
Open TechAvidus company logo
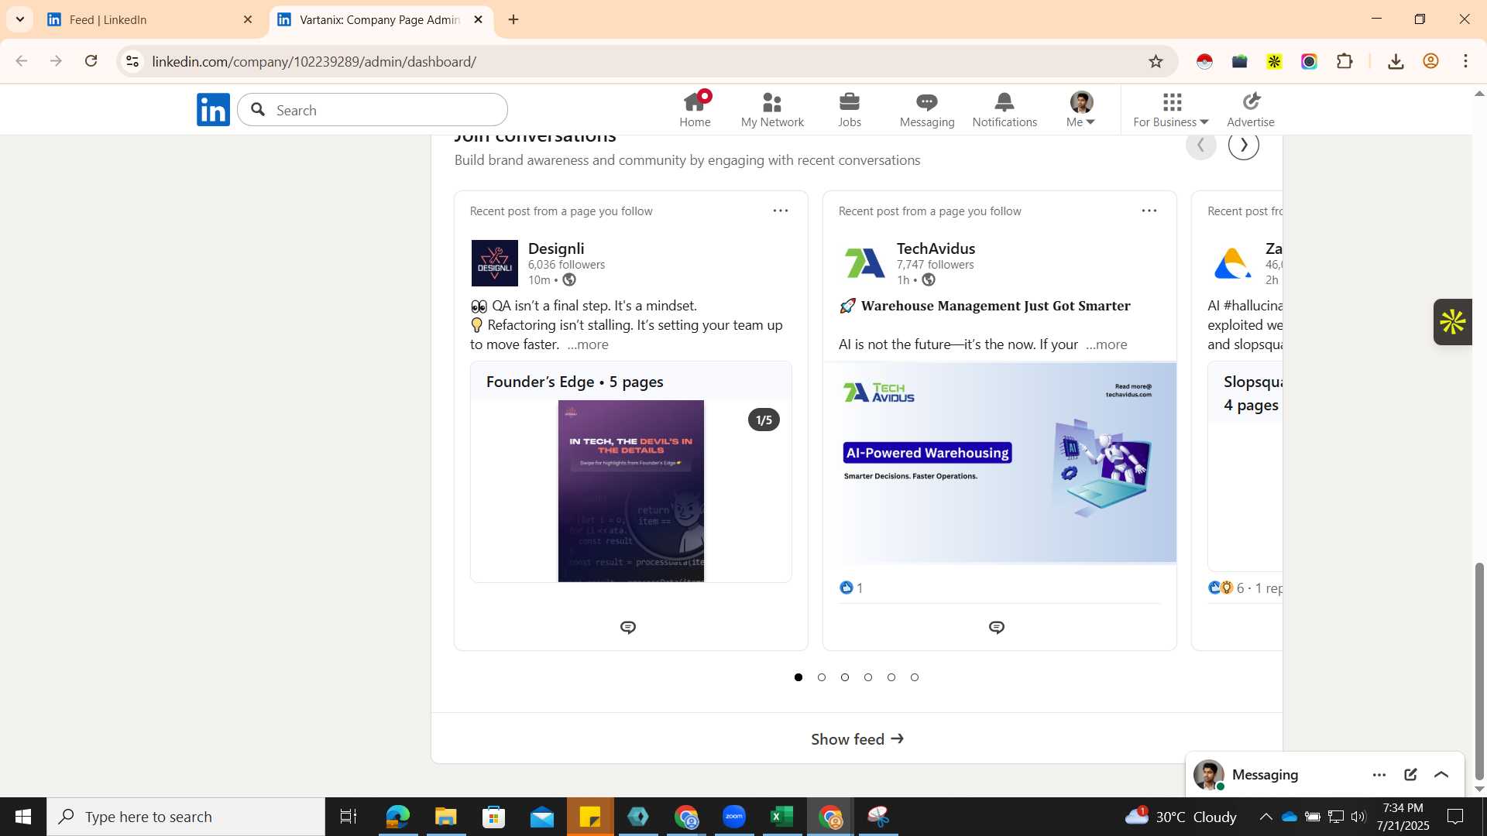[864, 263]
